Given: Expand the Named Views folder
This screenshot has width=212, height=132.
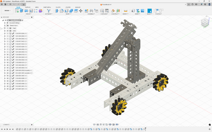Looking at the screenshot, I should coord(5,26).
